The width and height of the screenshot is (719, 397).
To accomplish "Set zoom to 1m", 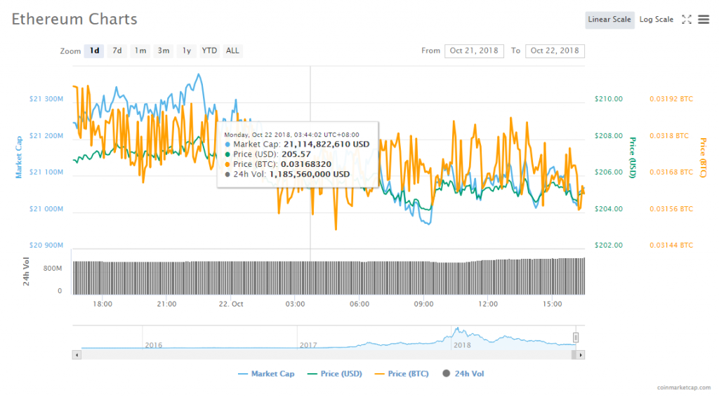I will (140, 51).
